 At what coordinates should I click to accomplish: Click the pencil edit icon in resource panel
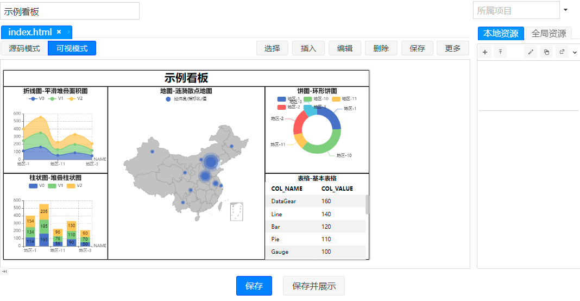[x=531, y=52]
